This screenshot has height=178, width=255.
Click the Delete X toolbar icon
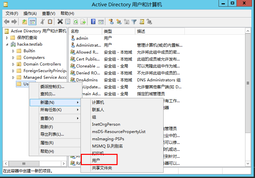pyautogui.click(x=60, y=22)
